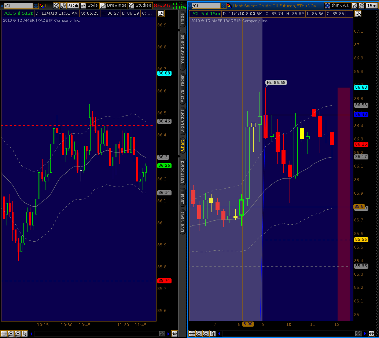This screenshot has height=338, width=379.
Task: Click the colored squares icon in right chart
Action: (x=229, y=5)
